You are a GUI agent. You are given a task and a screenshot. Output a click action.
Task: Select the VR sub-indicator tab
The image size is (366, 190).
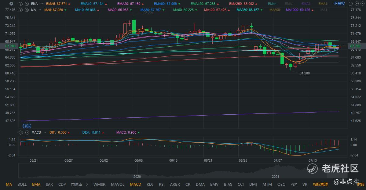305,185
